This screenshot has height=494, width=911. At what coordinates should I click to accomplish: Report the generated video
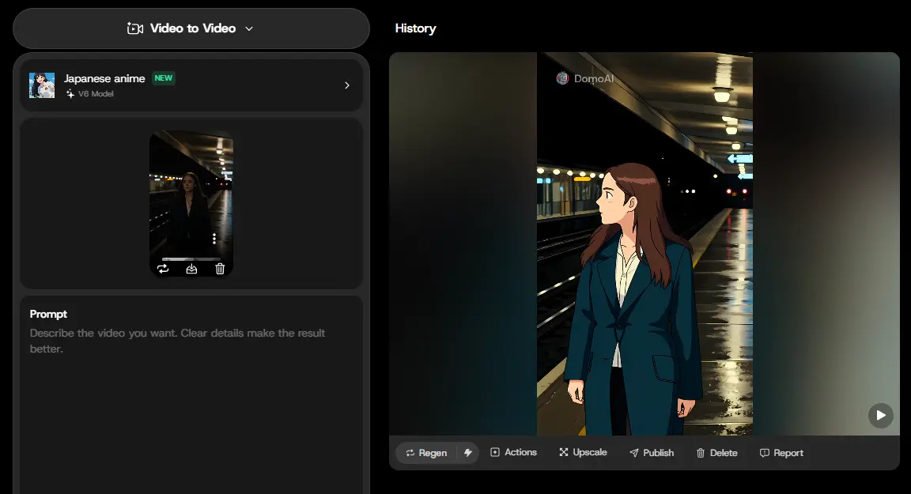point(781,453)
